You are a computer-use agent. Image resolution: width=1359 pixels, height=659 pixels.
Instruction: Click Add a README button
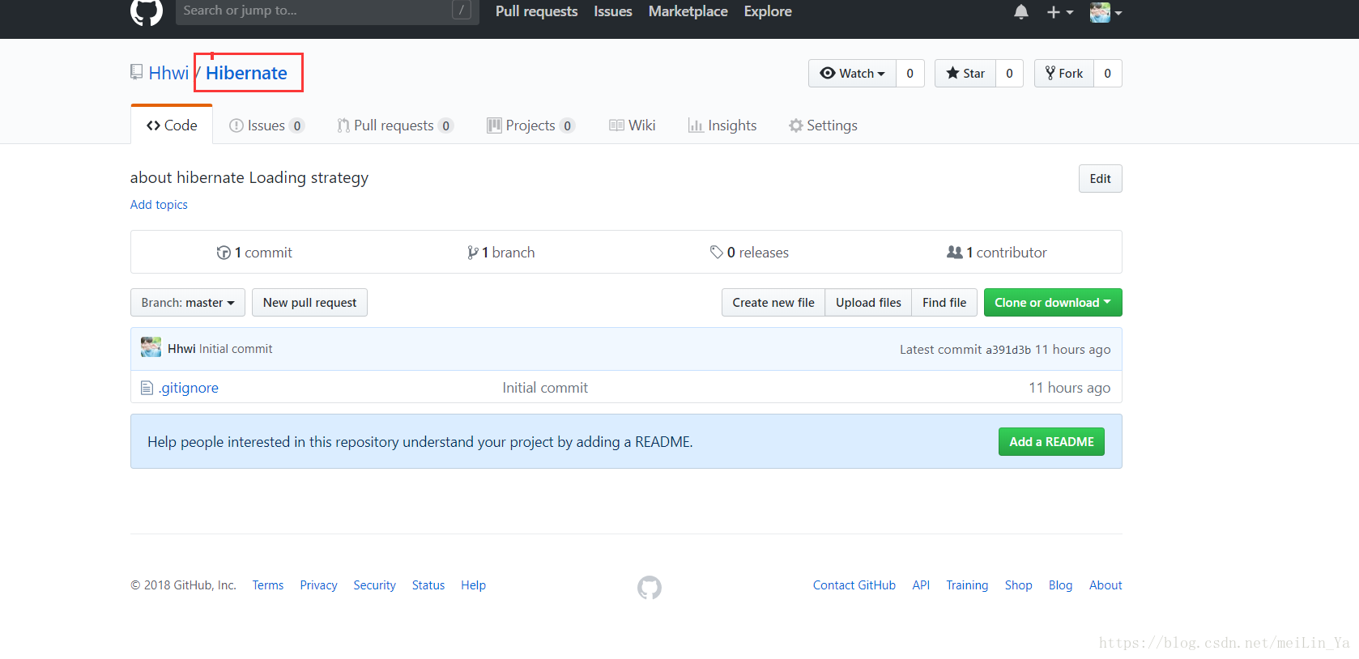[x=1051, y=442]
